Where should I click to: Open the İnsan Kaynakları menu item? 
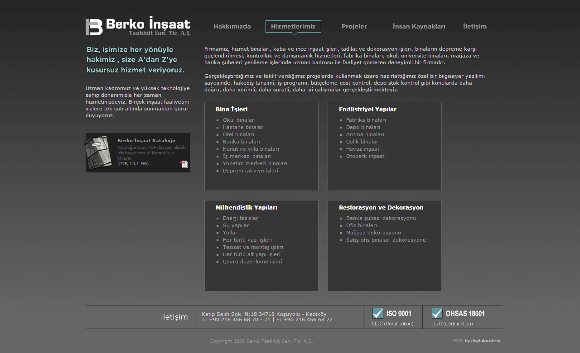pos(419,26)
